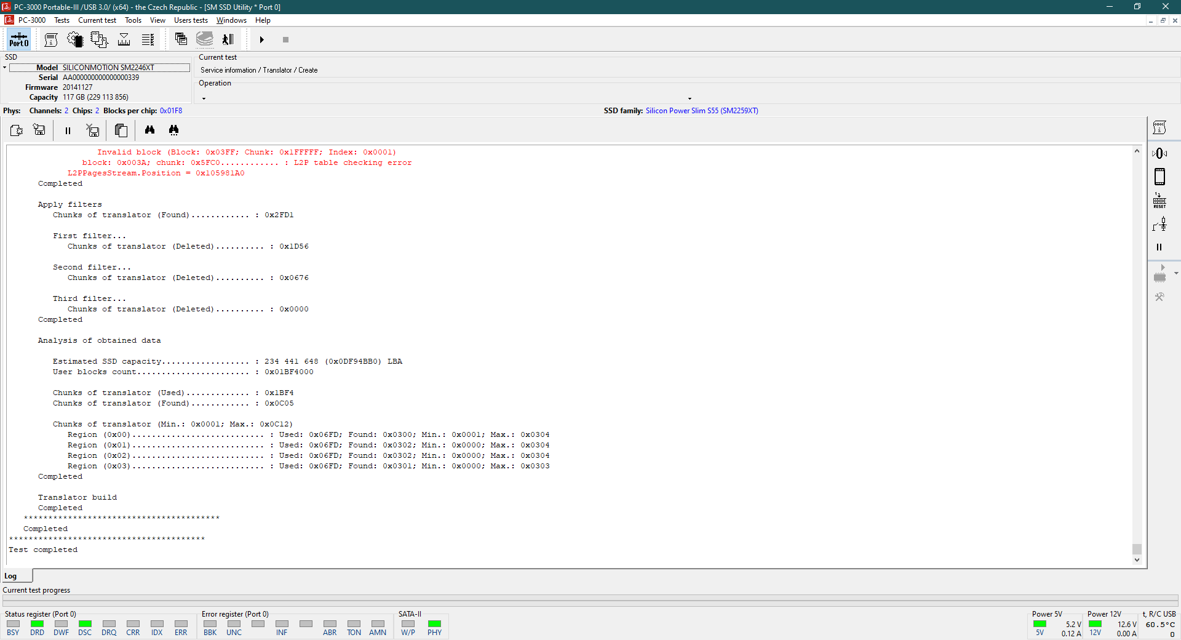This screenshot has height=640, width=1181.
Task: Click the copy log pages icon
Action: pos(121,130)
